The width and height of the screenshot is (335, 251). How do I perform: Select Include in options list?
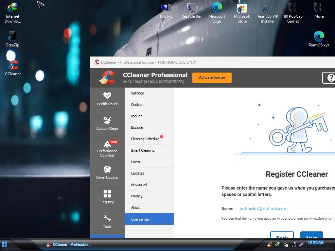(149, 116)
